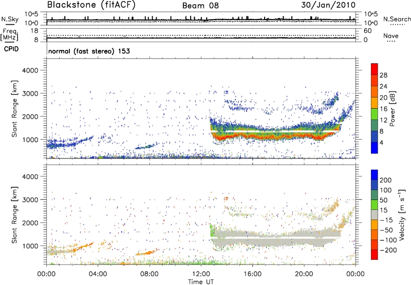The height and width of the screenshot is (285, 411).
Task: Pick the bright blue bottom segment of power colorbar
Action: click(x=375, y=148)
